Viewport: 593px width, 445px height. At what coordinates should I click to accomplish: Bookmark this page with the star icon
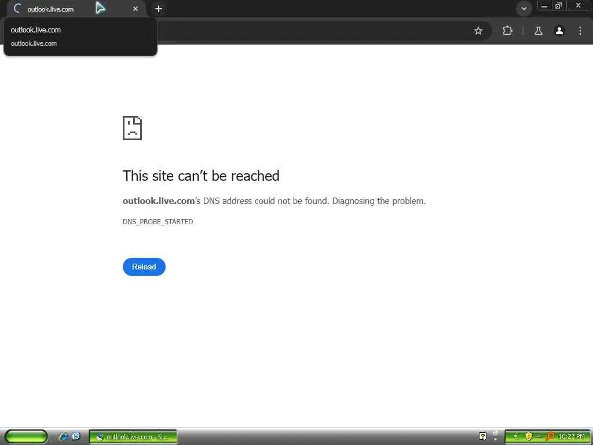click(x=478, y=31)
